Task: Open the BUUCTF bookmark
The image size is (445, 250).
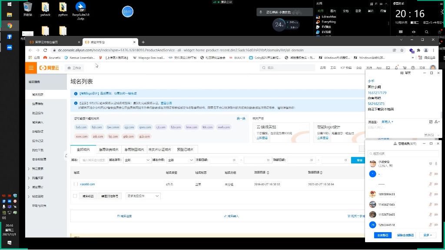Action: [x=237, y=58]
